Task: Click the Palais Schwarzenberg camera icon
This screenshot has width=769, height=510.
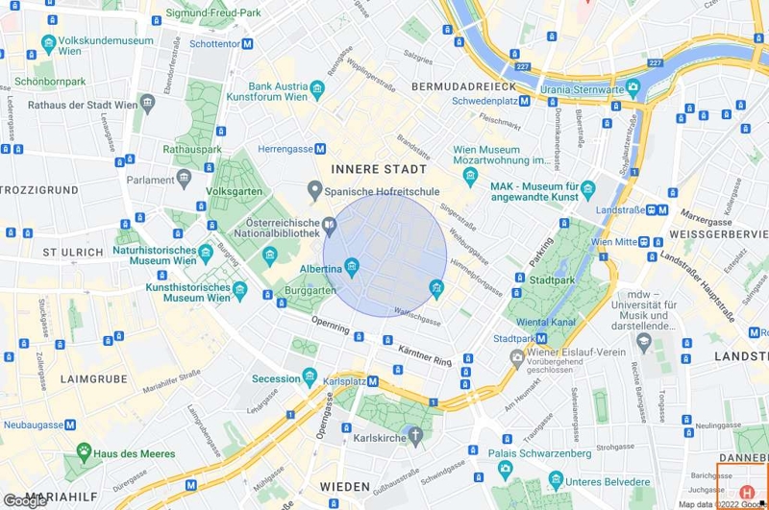Action: tap(506, 471)
